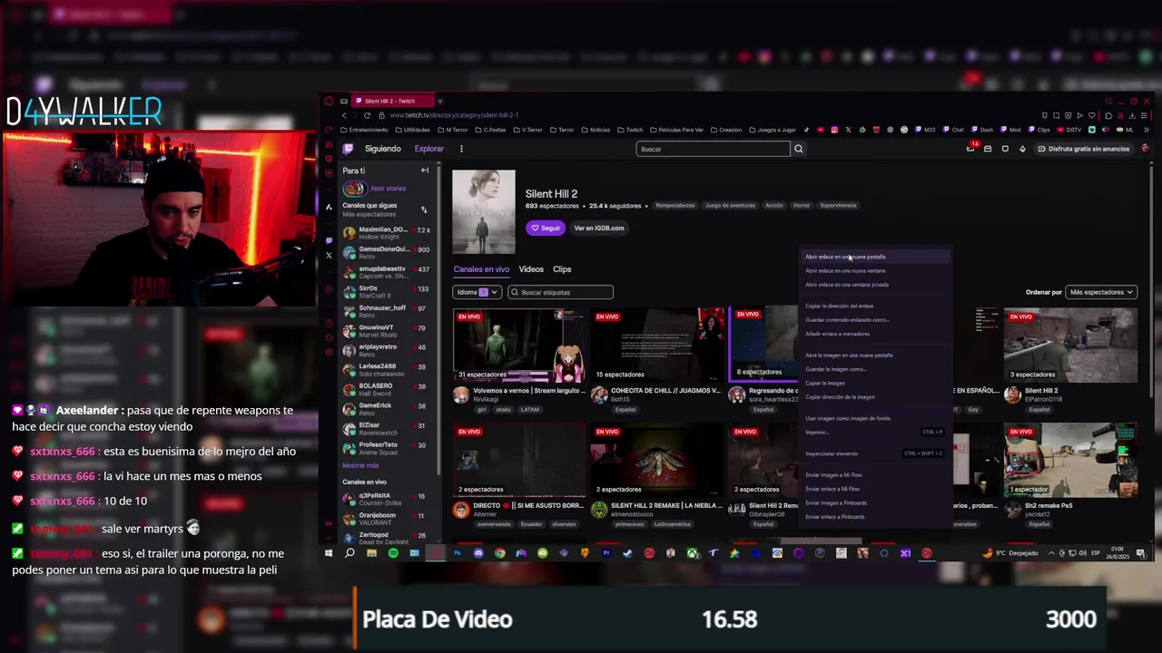Screen dimensions: 1162x653
Task: Reload the page with browser refresh icon
Action: 367,115
